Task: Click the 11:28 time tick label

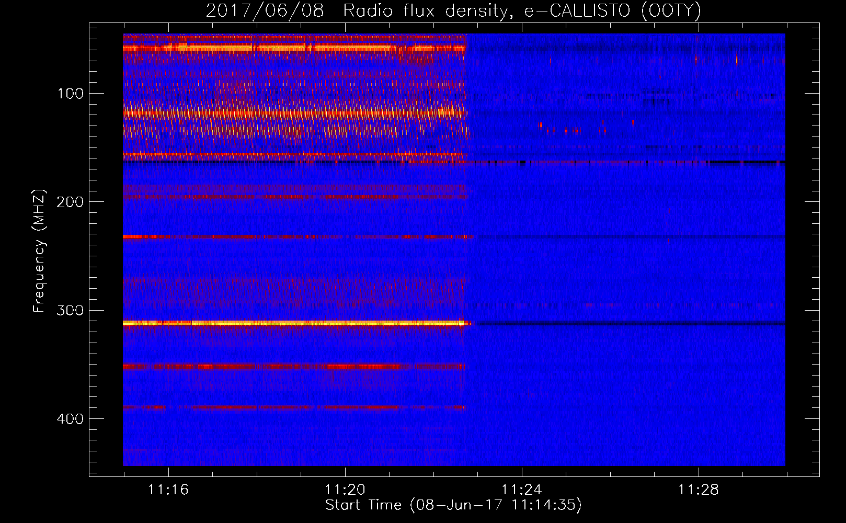Action: click(699, 490)
